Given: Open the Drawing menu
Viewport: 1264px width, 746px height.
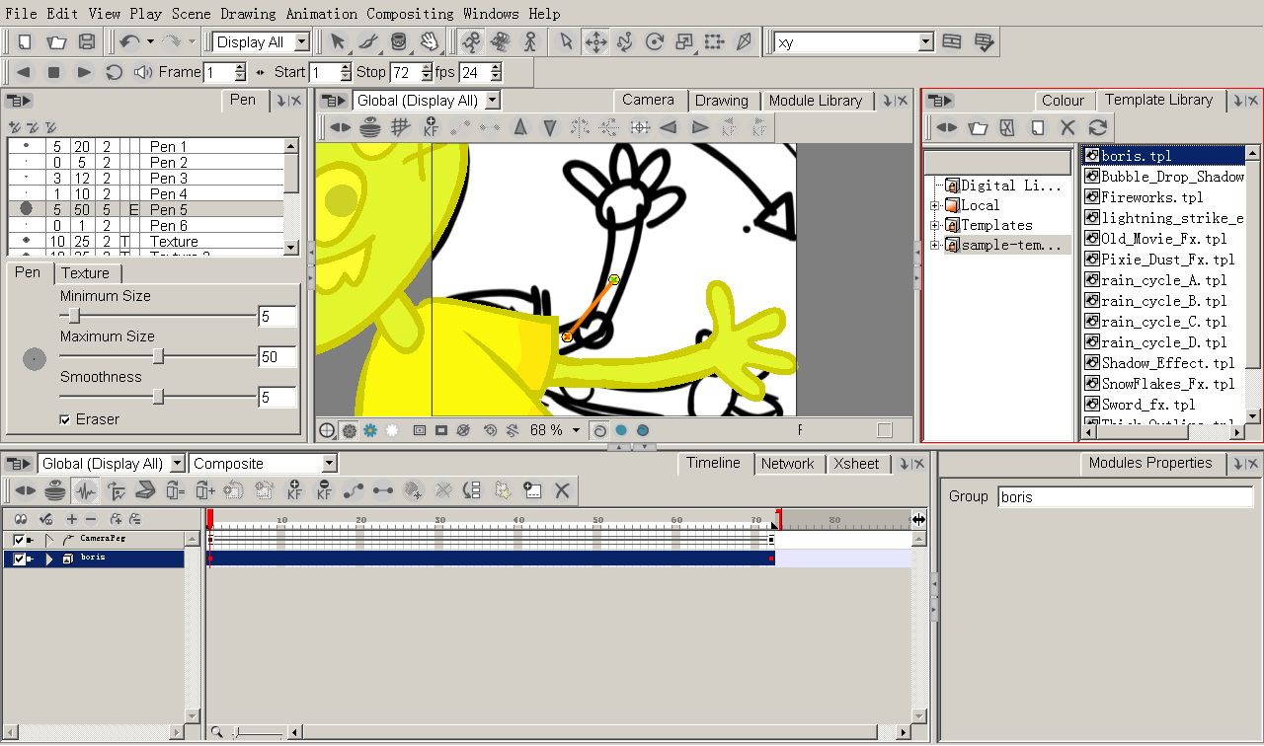Looking at the screenshot, I should tap(248, 14).
